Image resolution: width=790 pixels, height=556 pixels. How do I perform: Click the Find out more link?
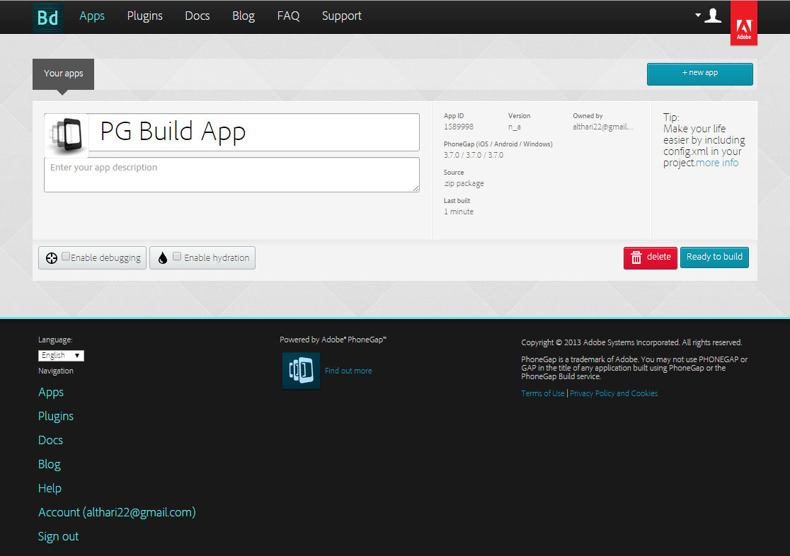348,371
